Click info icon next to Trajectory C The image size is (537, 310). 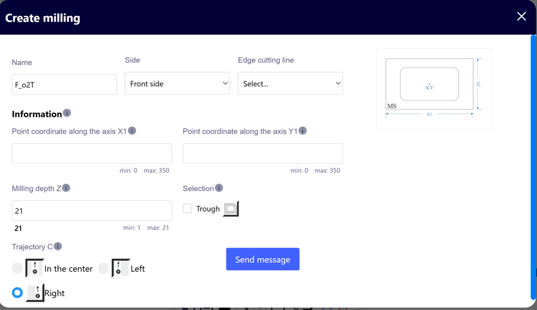[58, 246]
